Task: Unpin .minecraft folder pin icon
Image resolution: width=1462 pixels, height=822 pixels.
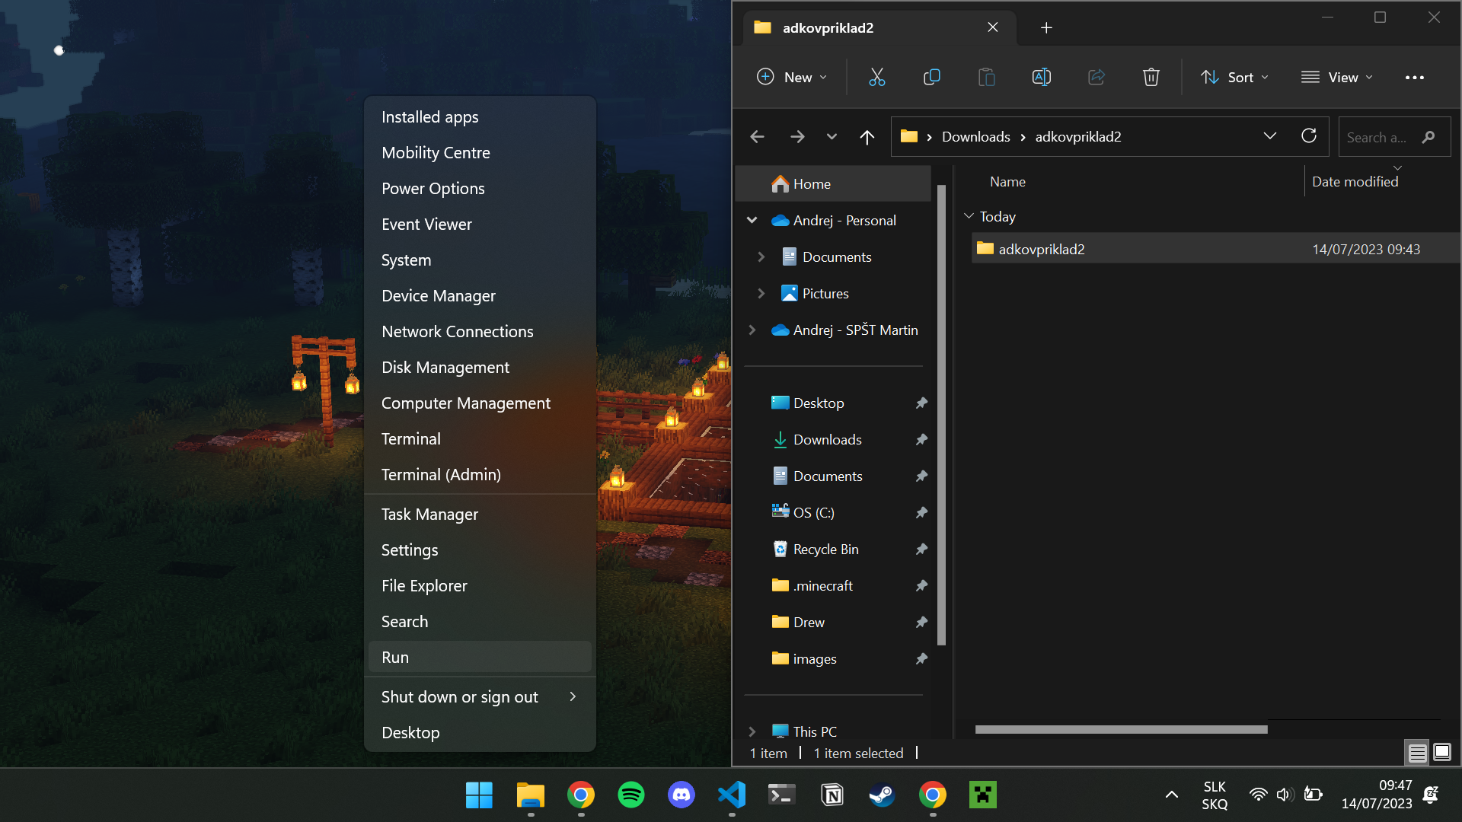Action: (x=921, y=585)
